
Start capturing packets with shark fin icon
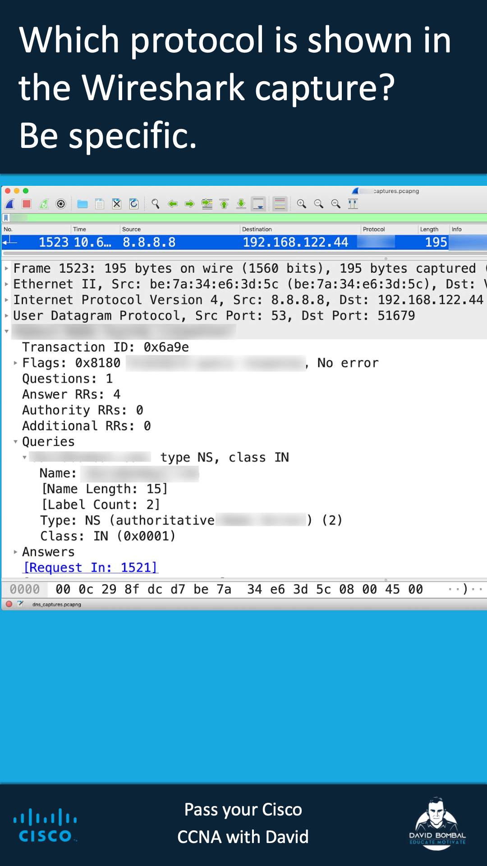10,204
